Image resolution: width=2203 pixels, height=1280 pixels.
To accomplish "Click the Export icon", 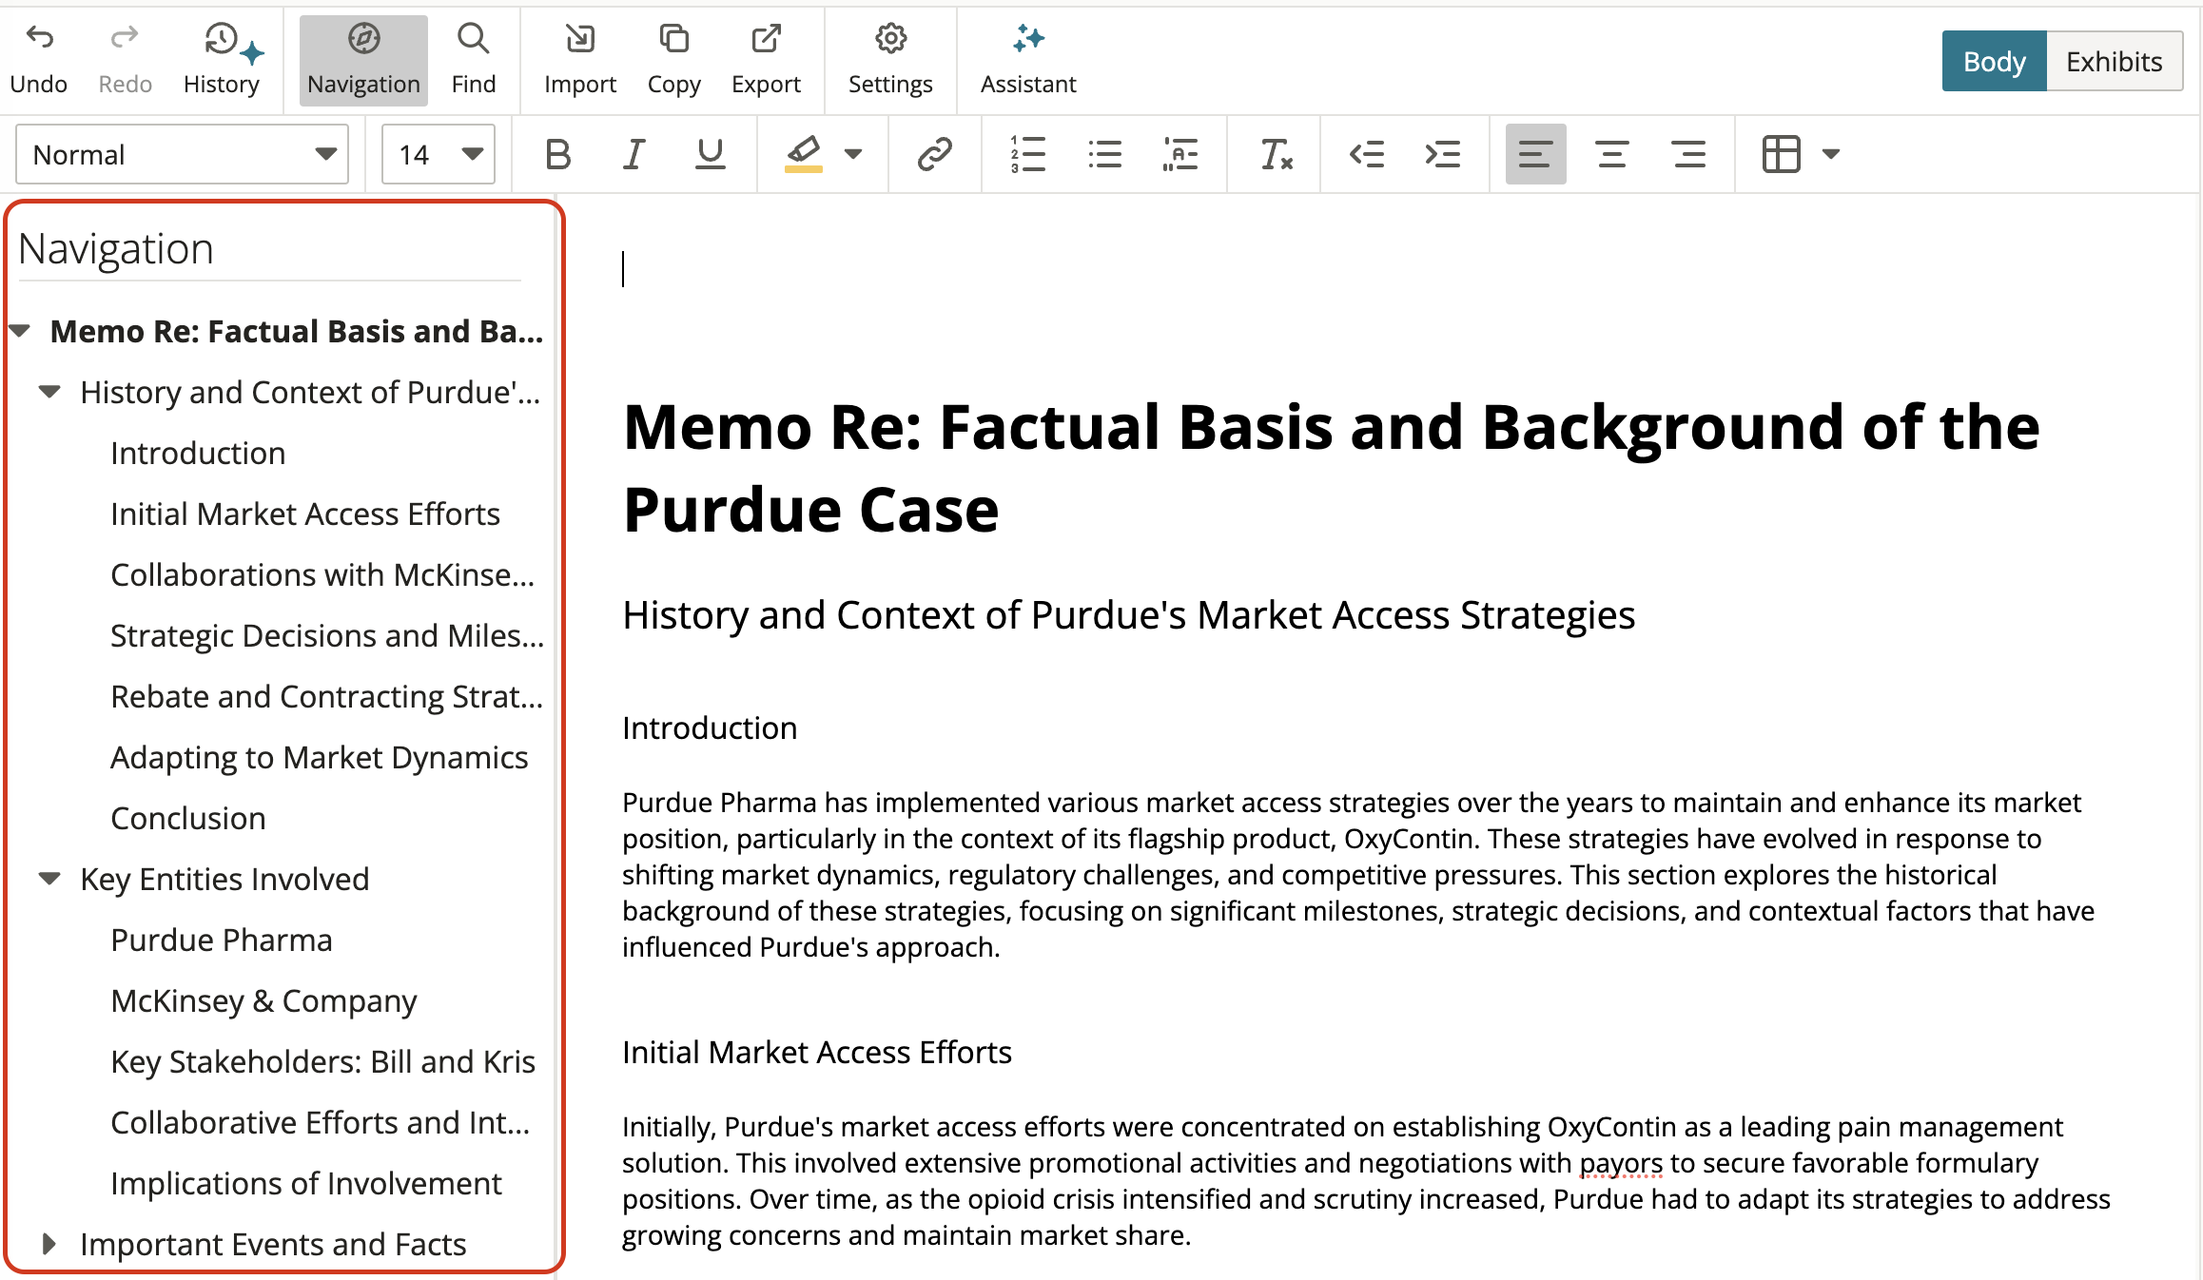I will (x=766, y=38).
